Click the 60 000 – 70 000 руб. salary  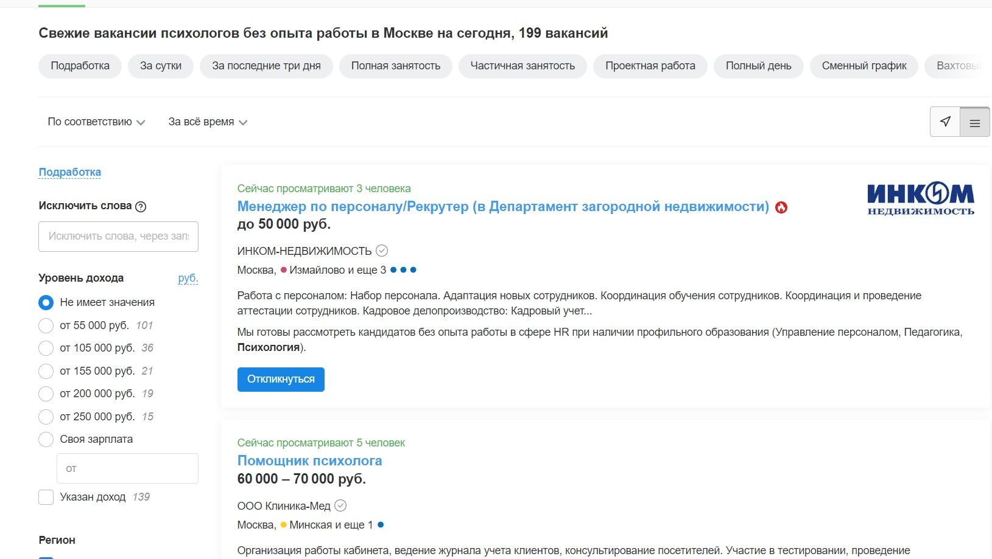click(301, 479)
